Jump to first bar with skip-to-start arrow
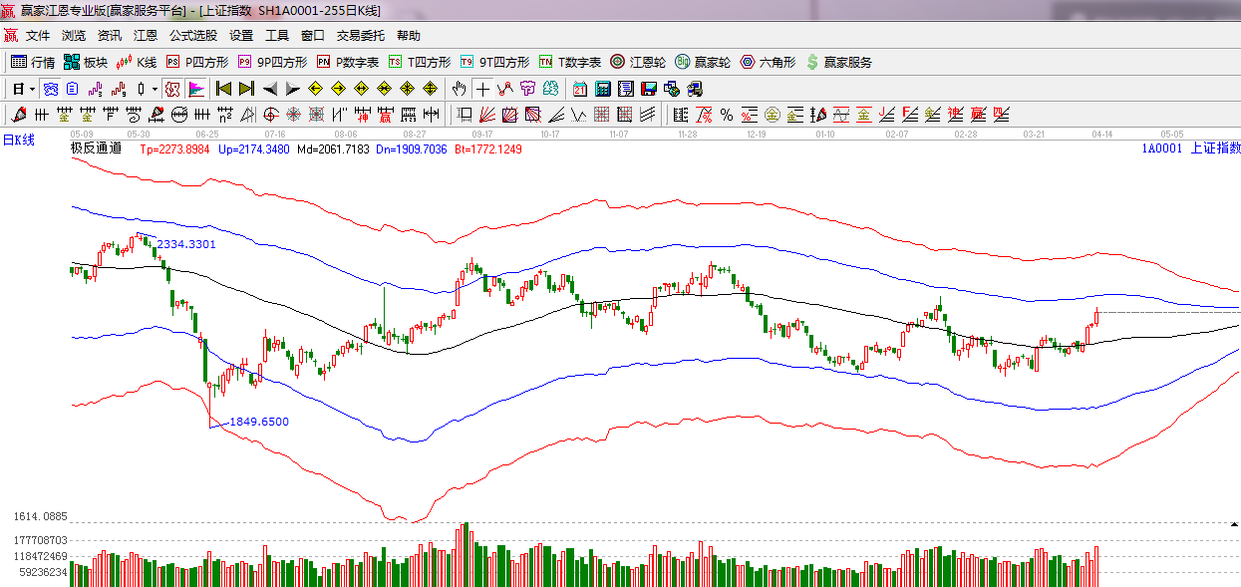The image size is (1241, 587). [x=223, y=89]
